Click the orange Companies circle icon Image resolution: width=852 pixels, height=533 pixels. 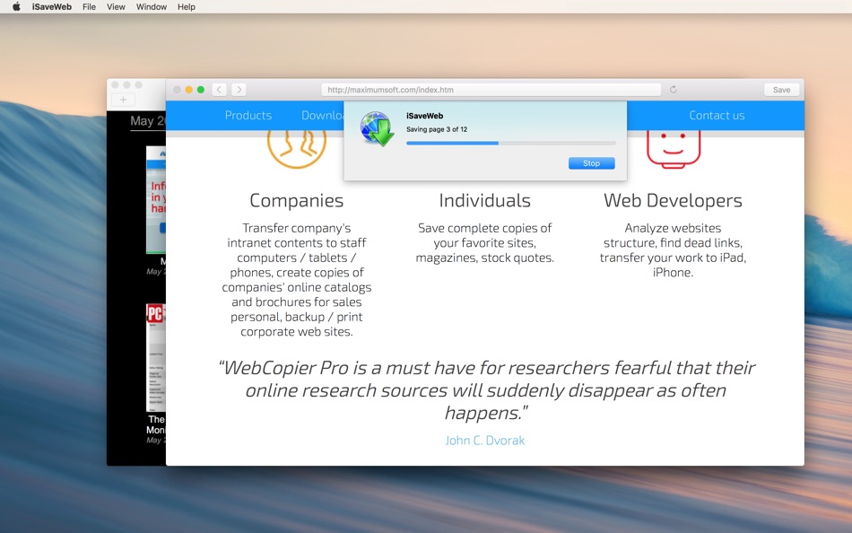(297, 149)
